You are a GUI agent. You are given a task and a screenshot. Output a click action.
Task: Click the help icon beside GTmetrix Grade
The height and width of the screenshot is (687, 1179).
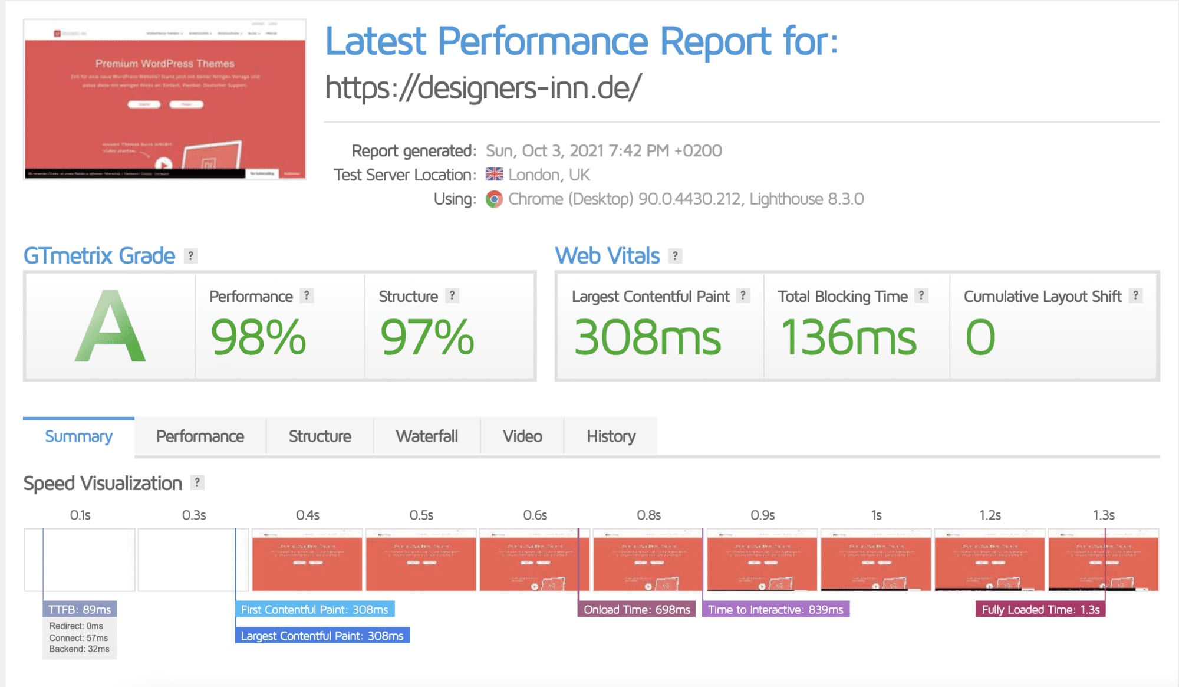pos(190,256)
